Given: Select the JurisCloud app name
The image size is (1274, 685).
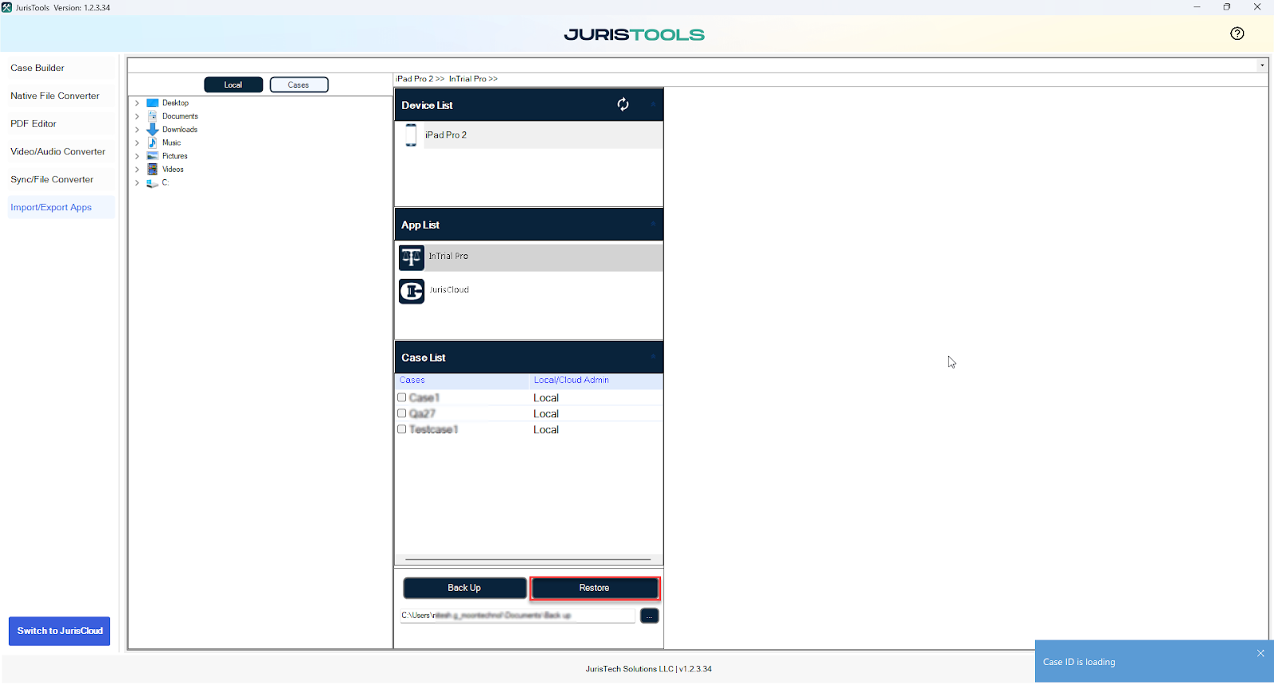Looking at the screenshot, I should click(449, 290).
